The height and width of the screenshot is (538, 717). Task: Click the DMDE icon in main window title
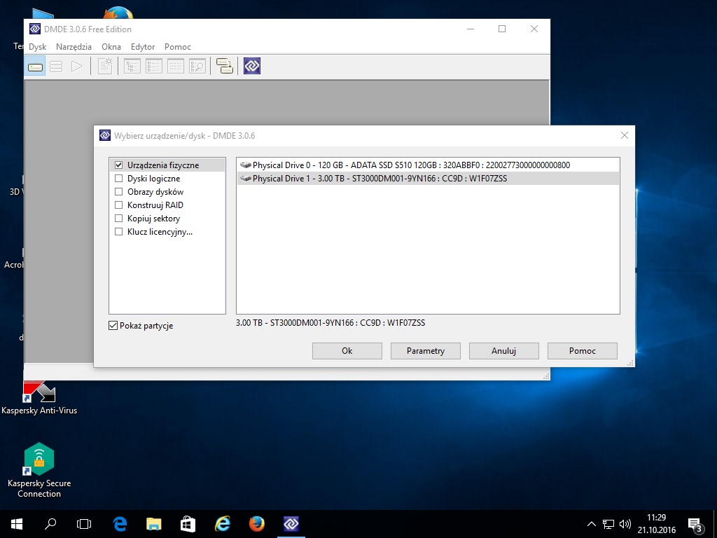[x=35, y=29]
